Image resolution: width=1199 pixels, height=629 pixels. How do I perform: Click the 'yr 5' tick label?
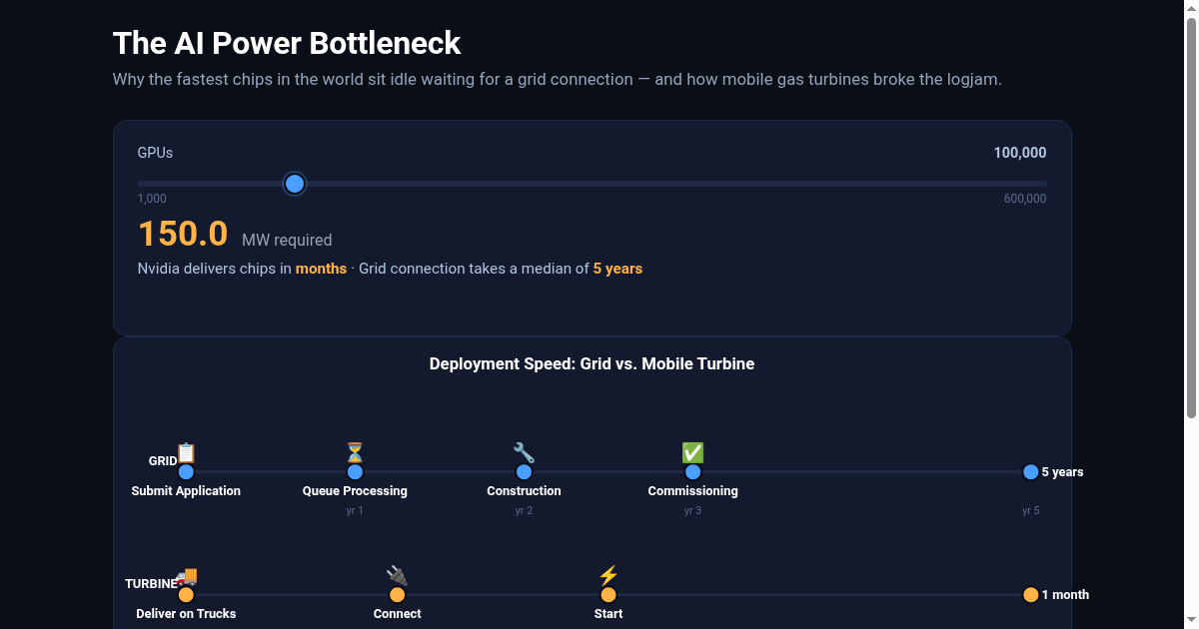[1031, 511]
